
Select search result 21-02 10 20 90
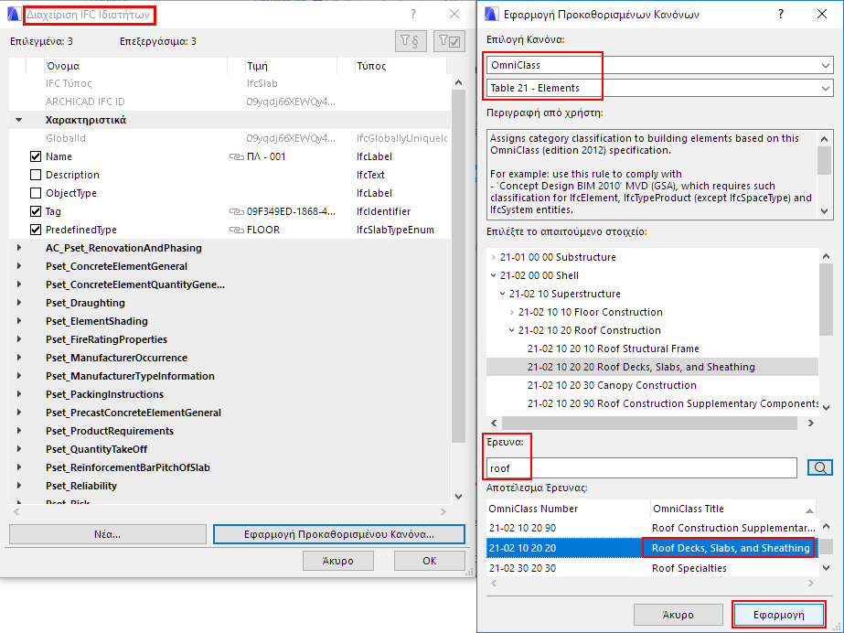(651, 528)
